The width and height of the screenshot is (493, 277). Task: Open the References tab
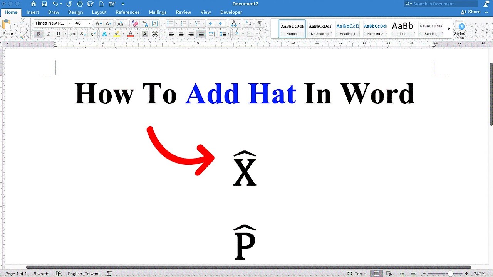coord(127,12)
